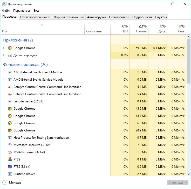Viewport: 191px width, 189px height.
Task: Click the Runtime Broker process icon
Action: point(10,174)
